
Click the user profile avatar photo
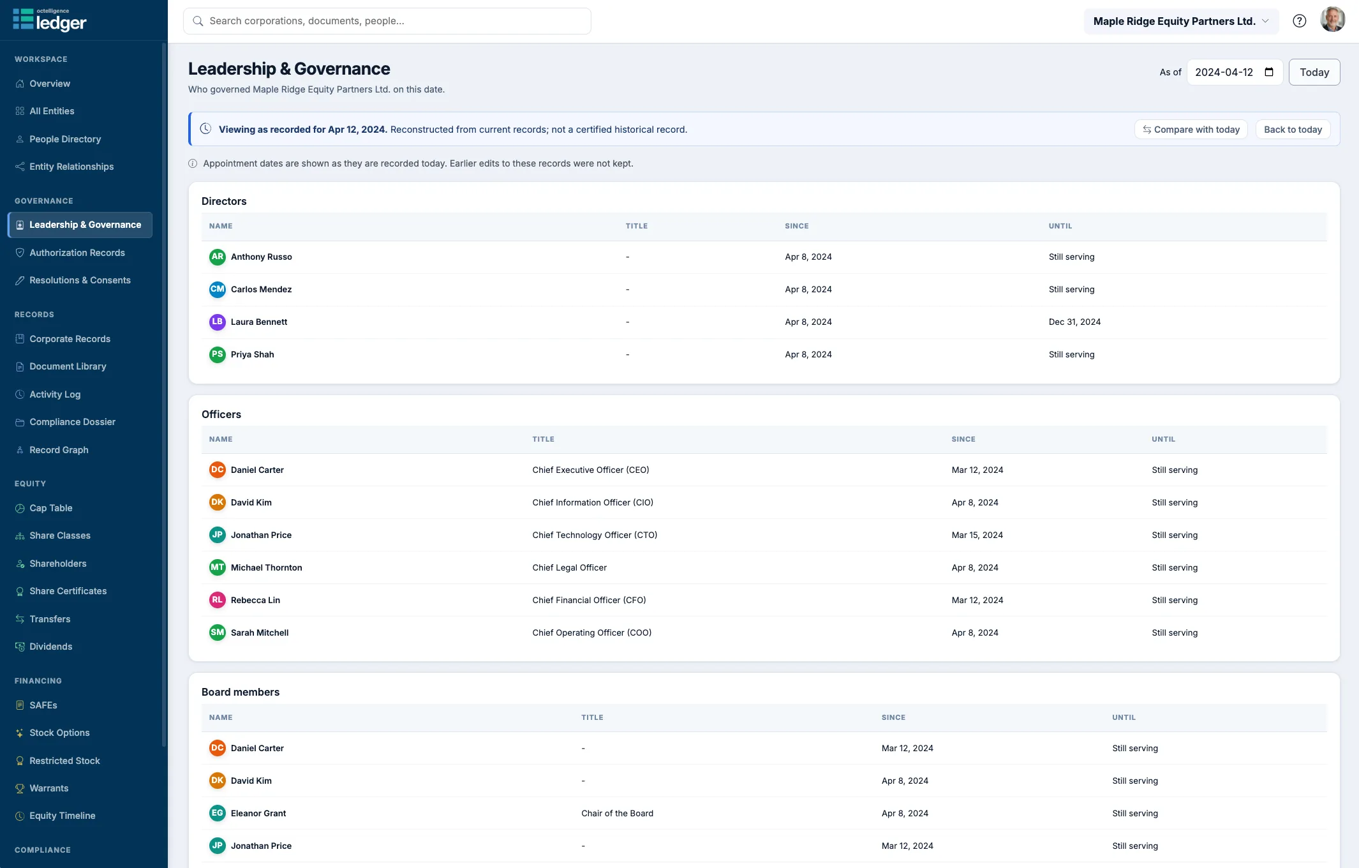(1332, 20)
